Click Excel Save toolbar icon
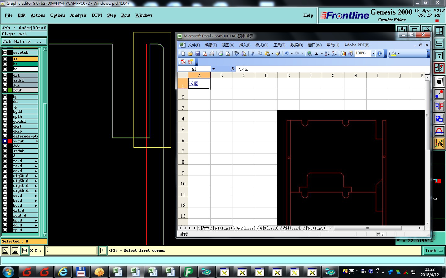The height and width of the screenshot is (278, 446). (198, 53)
